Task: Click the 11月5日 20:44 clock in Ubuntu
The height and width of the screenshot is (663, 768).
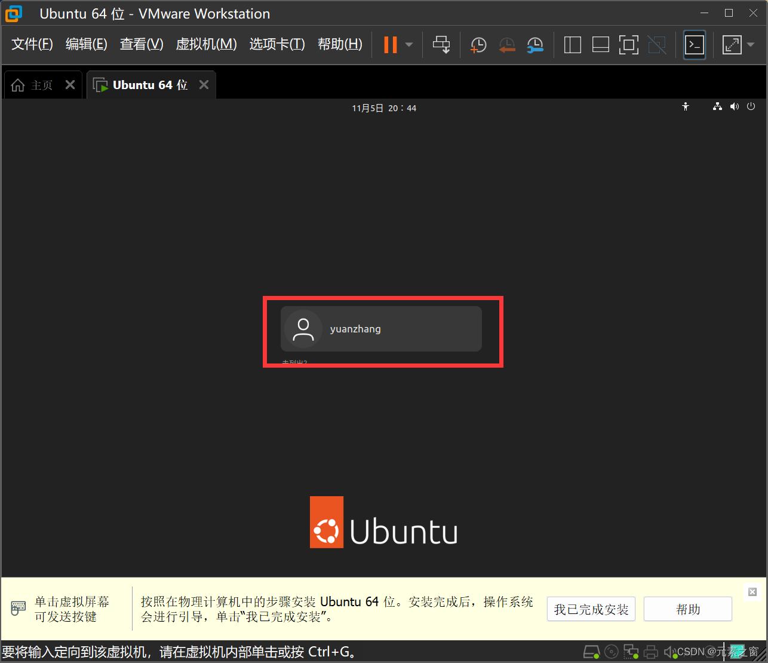Action: [384, 108]
